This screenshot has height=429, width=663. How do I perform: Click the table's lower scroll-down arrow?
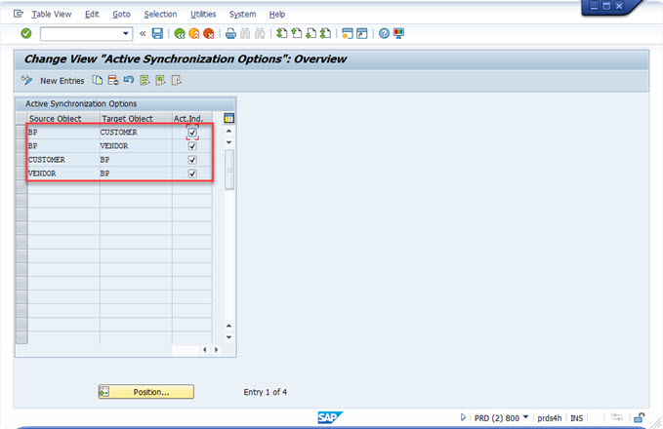(228, 337)
